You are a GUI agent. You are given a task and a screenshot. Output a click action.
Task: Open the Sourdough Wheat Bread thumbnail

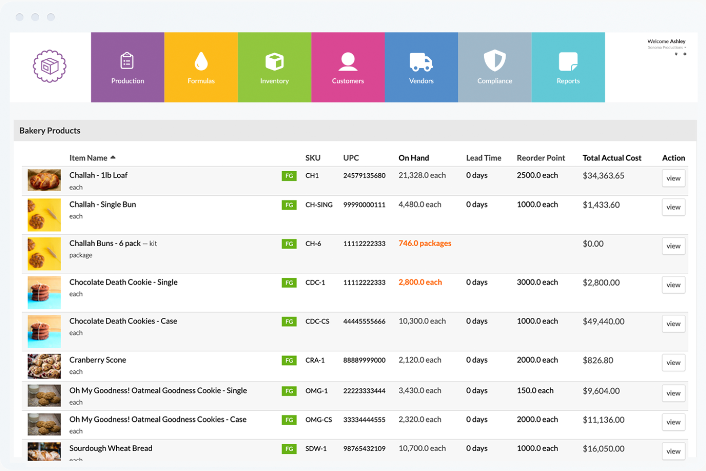(x=44, y=451)
